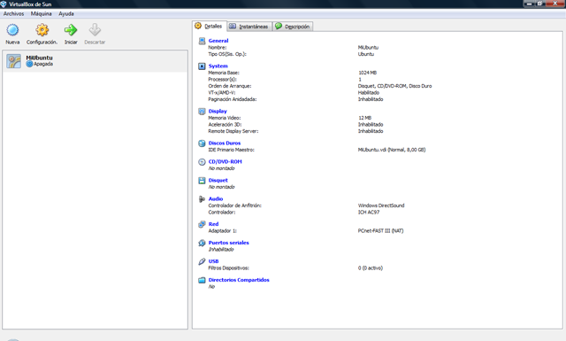This screenshot has width=566, height=341.
Task: Start the VM with the green Iniciar arrow
Action: pos(71,30)
